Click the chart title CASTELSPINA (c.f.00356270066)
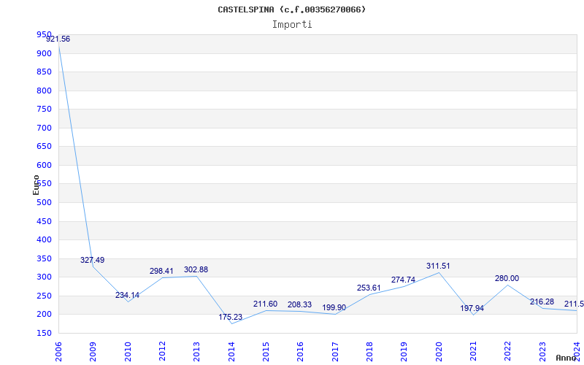 pos(291,9)
